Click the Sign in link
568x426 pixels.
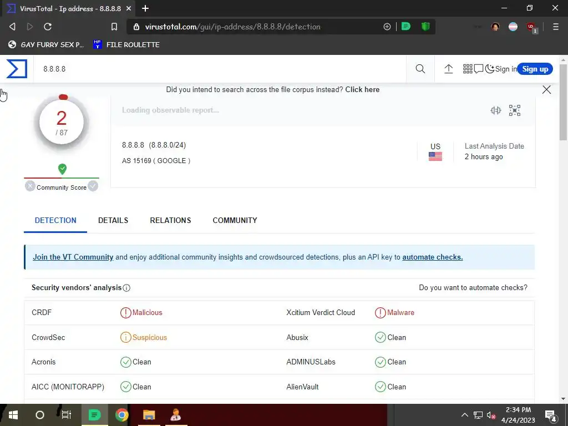[x=506, y=69]
